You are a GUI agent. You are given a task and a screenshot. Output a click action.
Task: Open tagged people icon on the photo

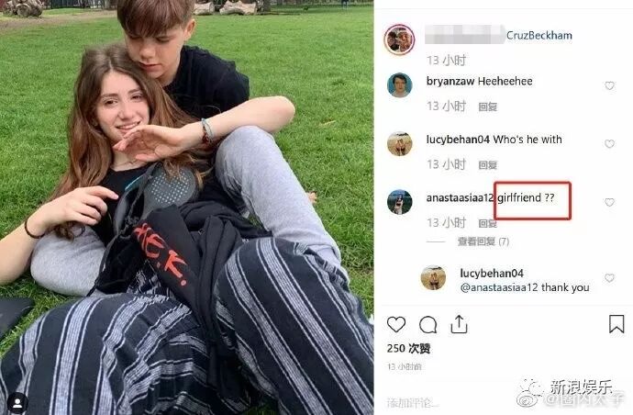[17, 402]
